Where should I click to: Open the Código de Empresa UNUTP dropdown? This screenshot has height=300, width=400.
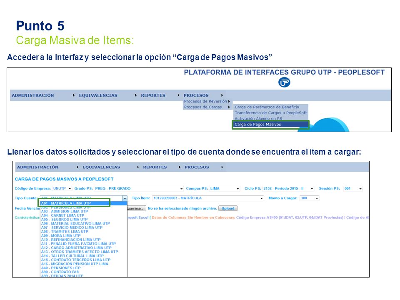[x=62, y=188]
